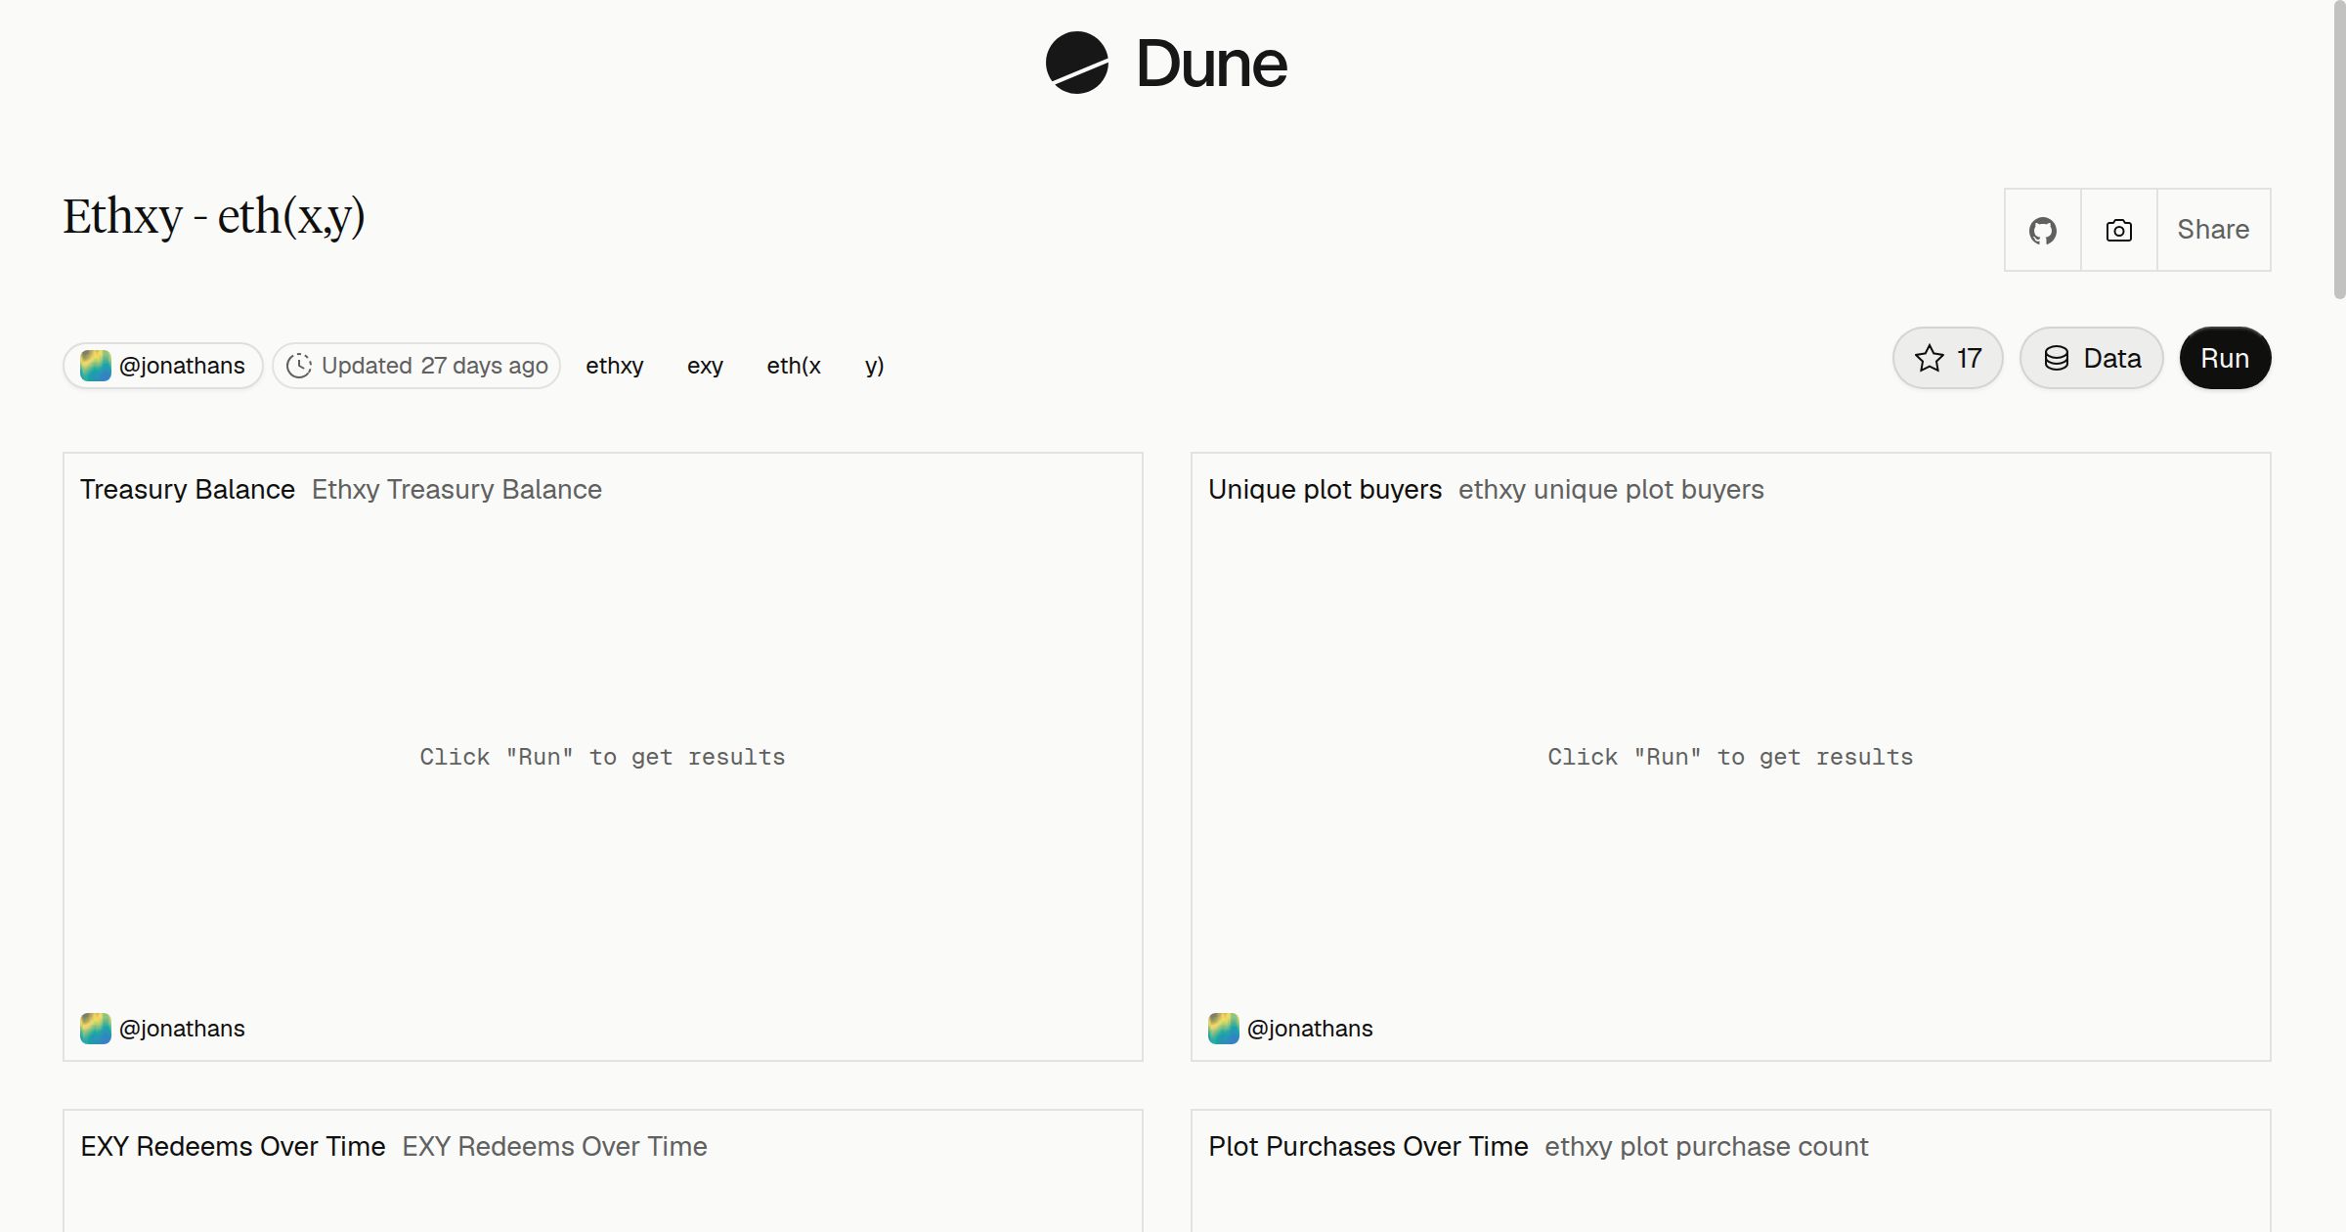Open the Unique plot buyers title
Viewport: 2346px width, 1232px height.
(1325, 489)
